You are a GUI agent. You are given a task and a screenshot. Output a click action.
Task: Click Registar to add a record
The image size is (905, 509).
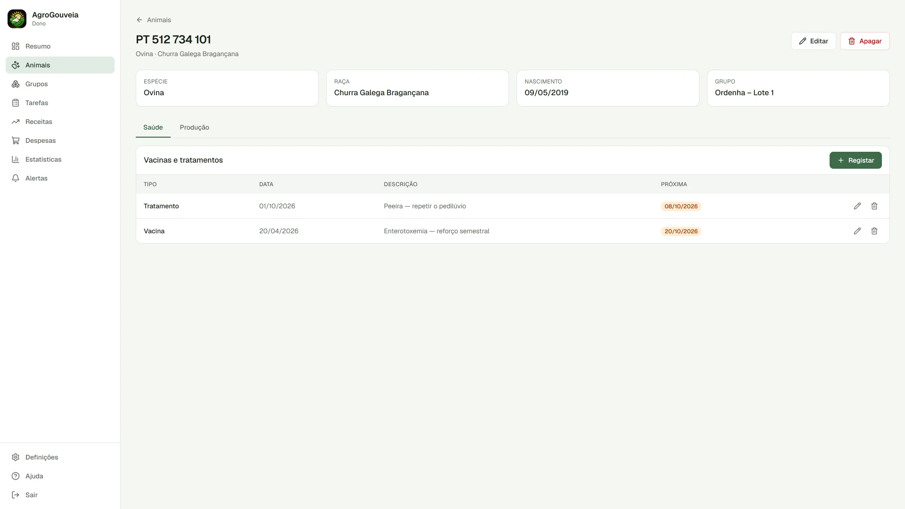[x=856, y=160]
